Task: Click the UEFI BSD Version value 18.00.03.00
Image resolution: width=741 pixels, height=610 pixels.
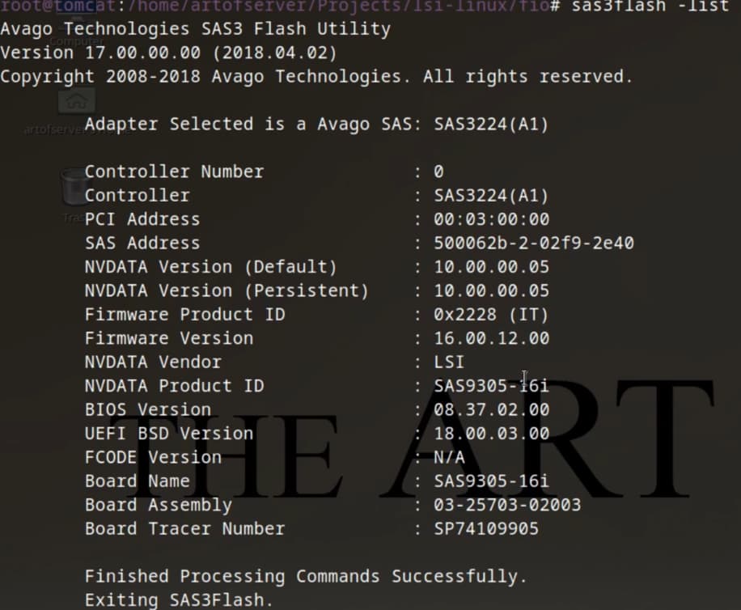Action: click(x=491, y=434)
